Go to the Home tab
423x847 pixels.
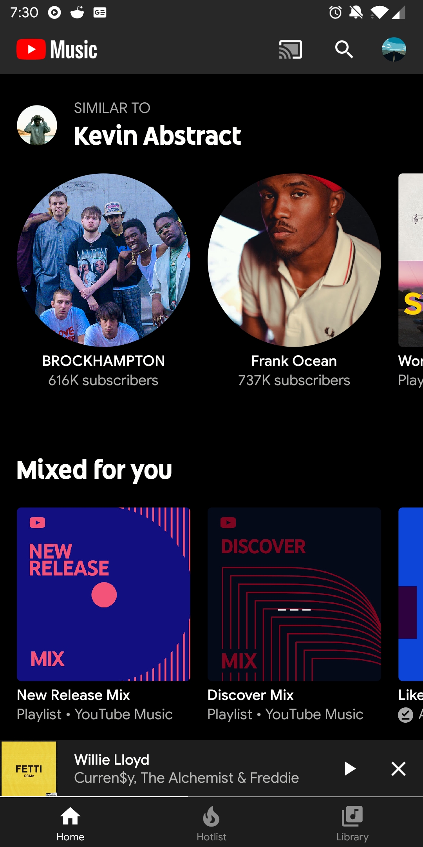point(70,823)
